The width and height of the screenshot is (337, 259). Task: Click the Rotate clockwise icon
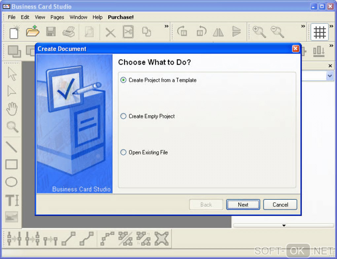[x=182, y=31]
